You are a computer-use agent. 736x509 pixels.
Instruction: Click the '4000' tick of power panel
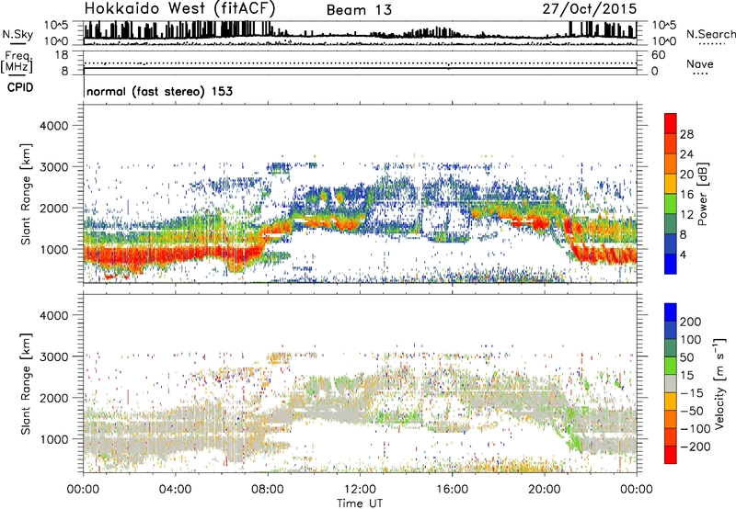[x=54, y=126]
